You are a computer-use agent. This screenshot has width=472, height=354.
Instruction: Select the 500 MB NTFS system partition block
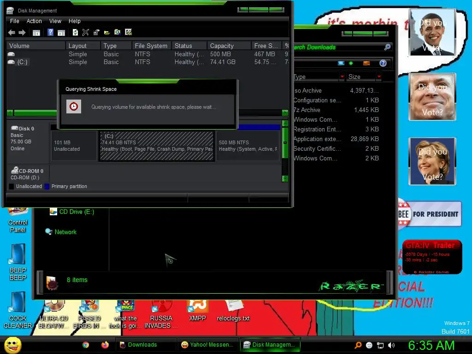(248, 146)
